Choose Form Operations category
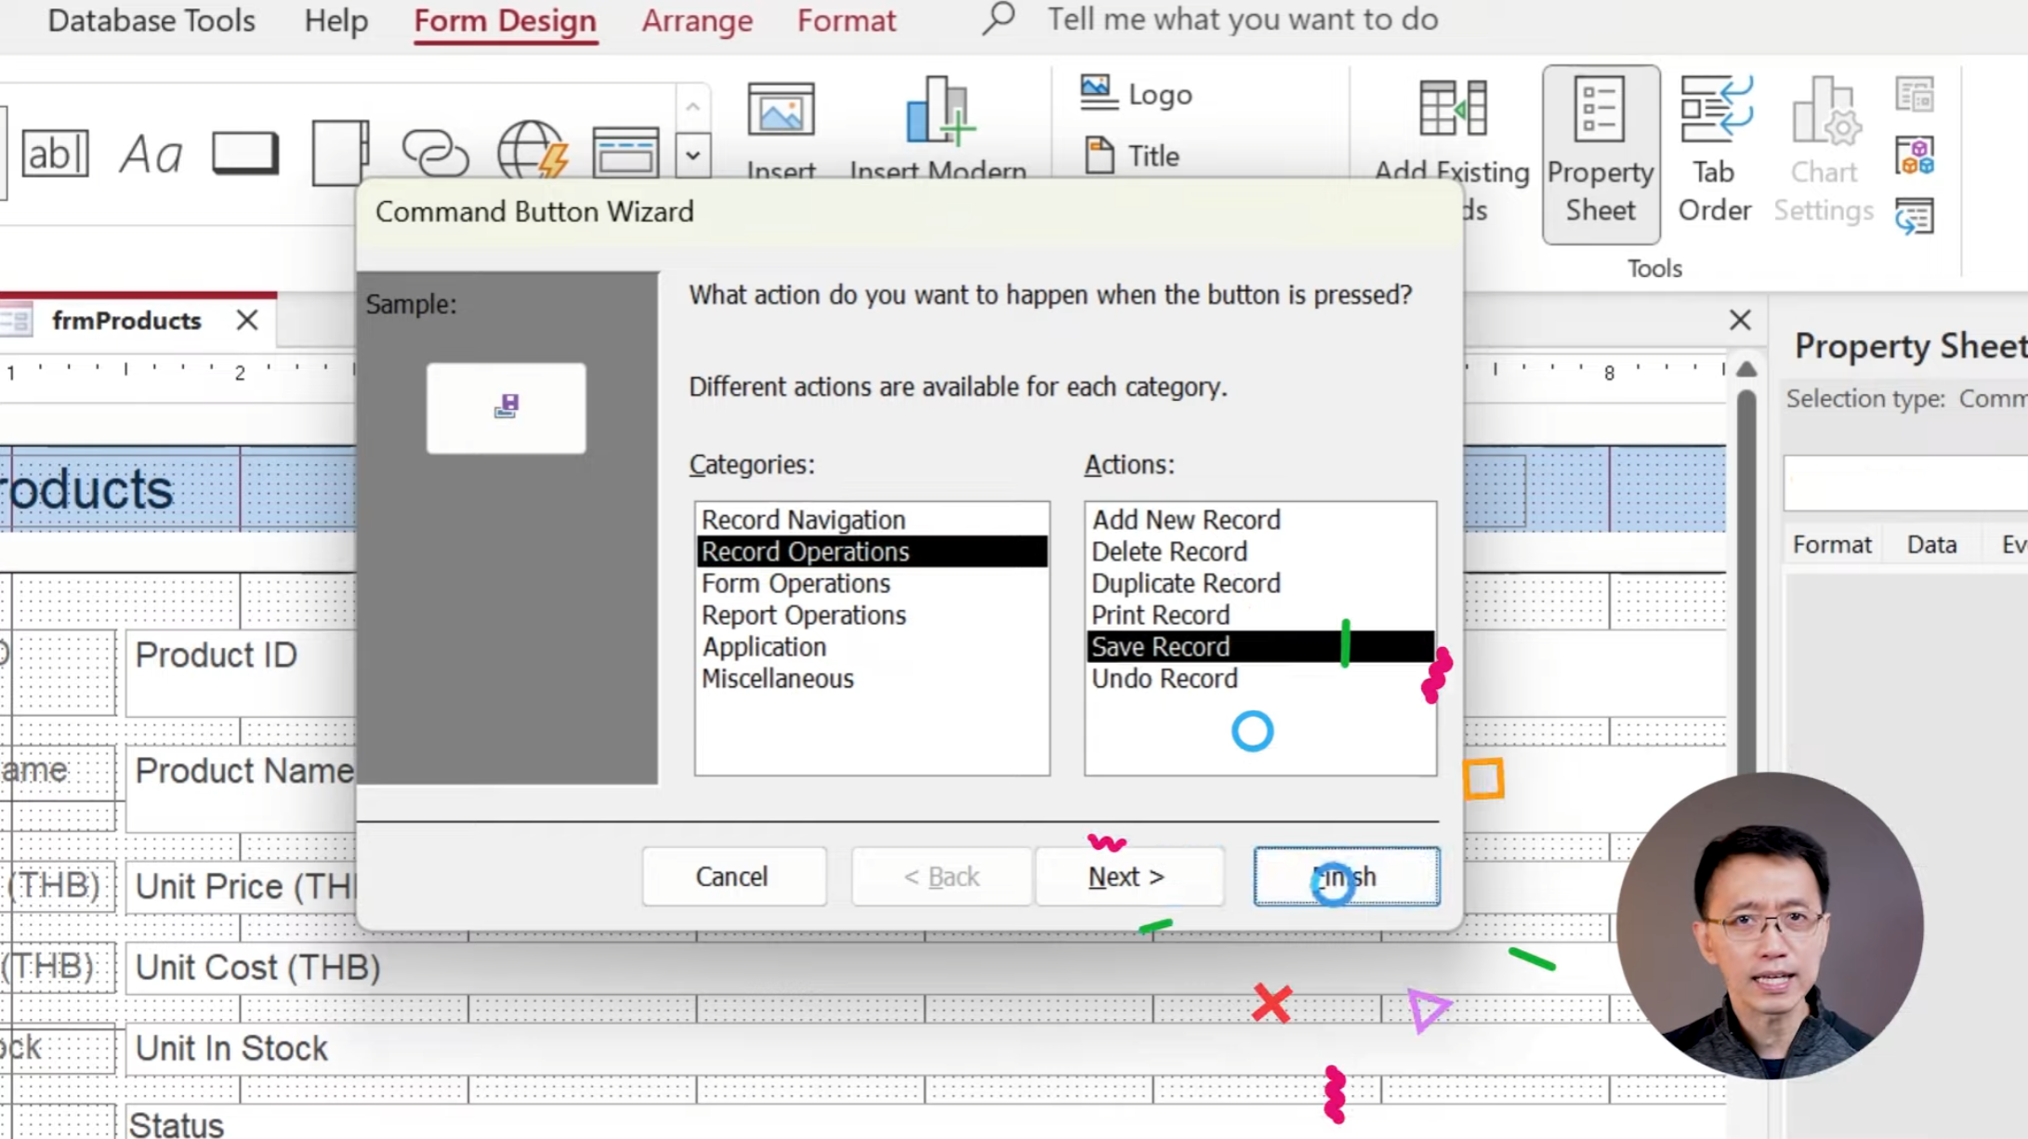Image resolution: width=2028 pixels, height=1139 pixels. pyautogui.click(x=796, y=584)
